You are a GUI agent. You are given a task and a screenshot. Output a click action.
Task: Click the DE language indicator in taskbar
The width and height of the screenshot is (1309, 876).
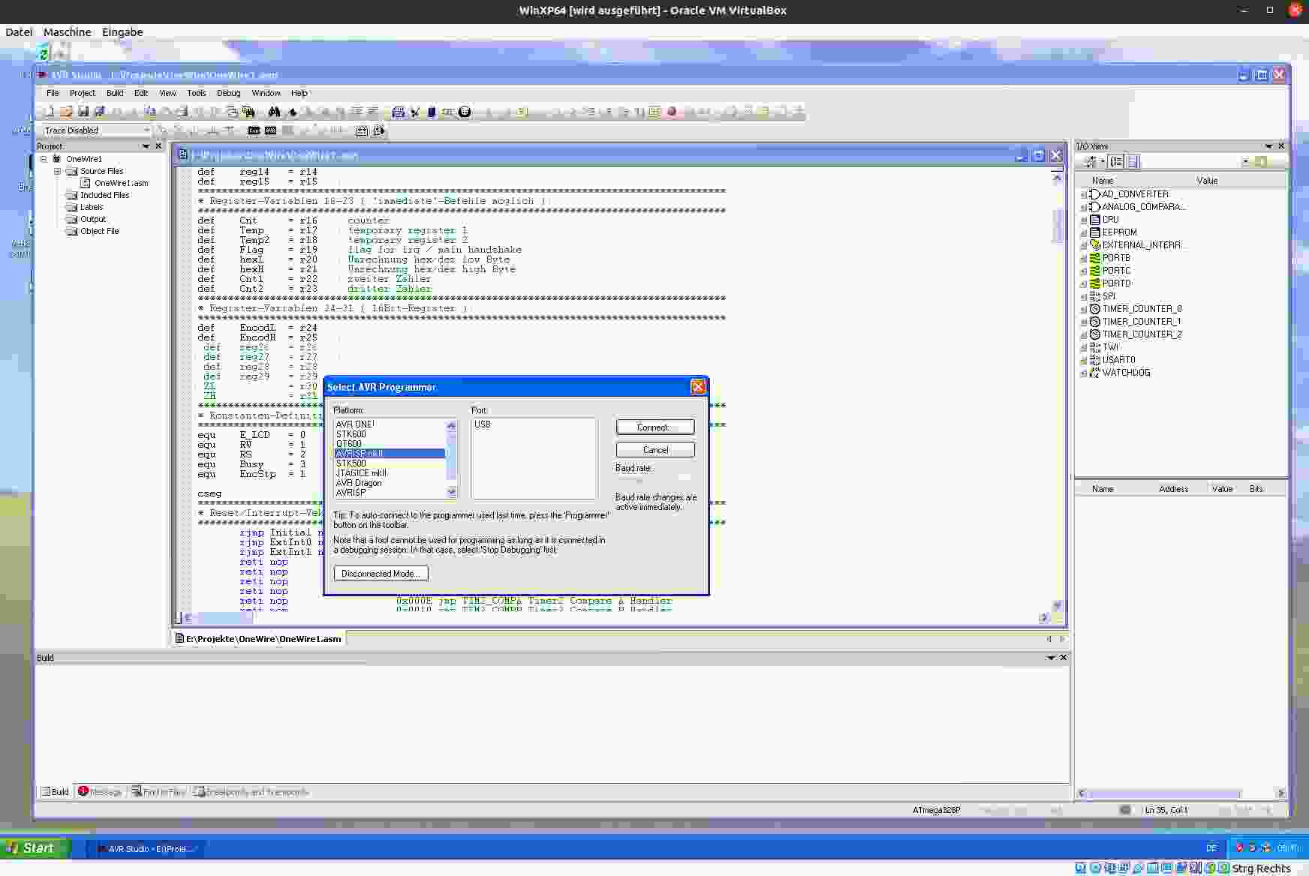coord(1211,849)
